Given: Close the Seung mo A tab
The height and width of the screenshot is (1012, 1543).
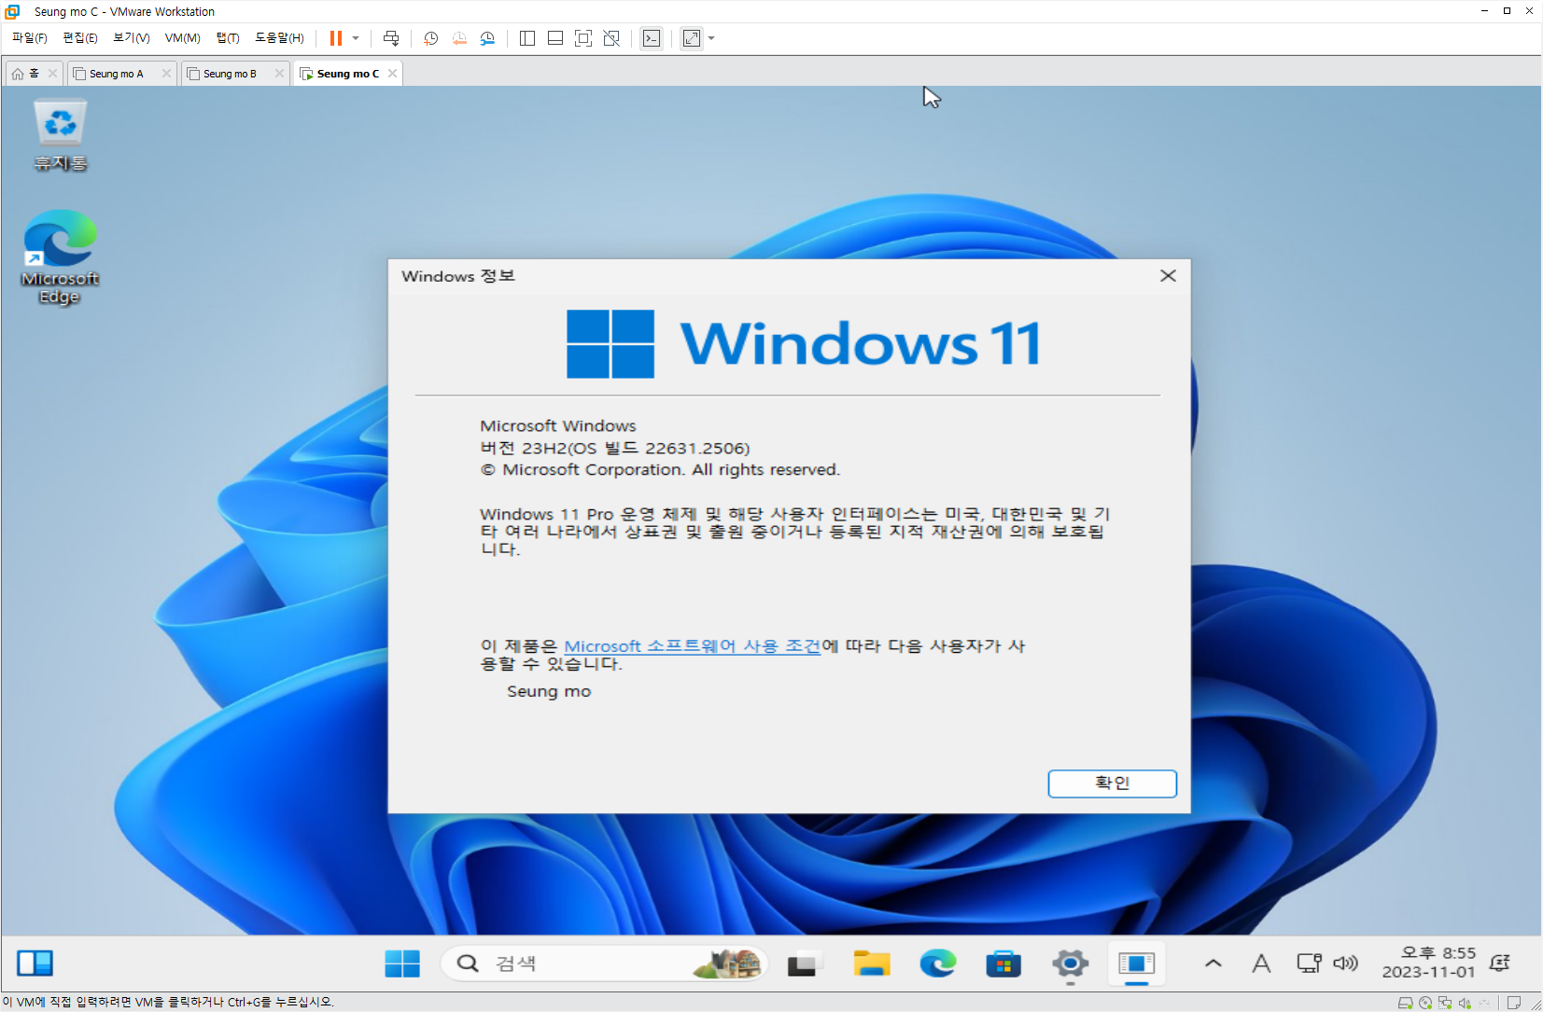Looking at the screenshot, I should (166, 74).
